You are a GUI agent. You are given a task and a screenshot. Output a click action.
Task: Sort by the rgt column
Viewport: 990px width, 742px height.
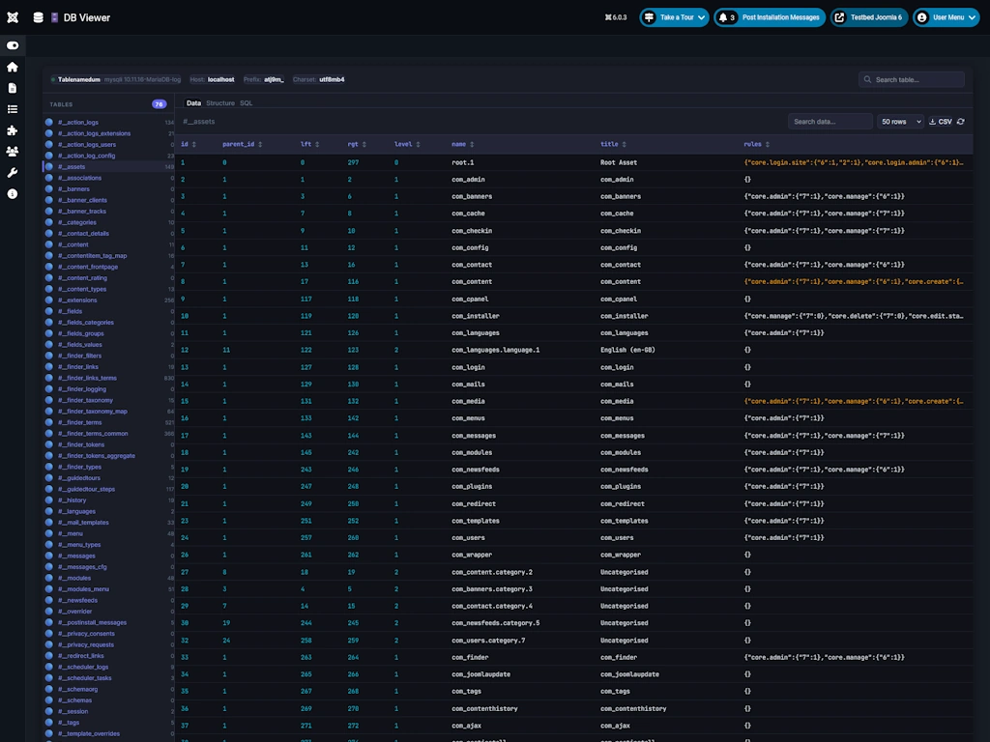[x=357, y=145]
